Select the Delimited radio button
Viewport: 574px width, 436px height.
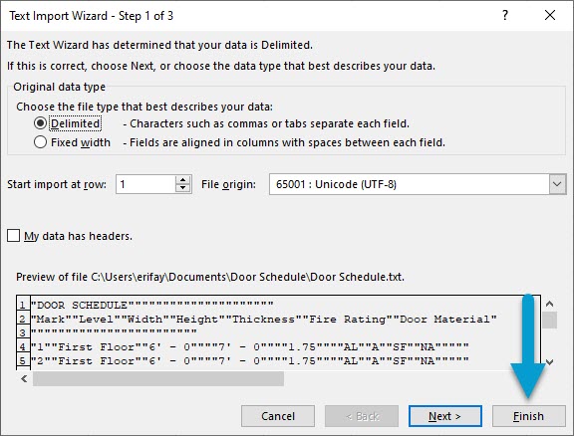(40, 123)
